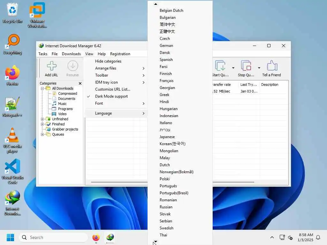Collapse the All Downloads tree node
Image resolution: width=327 pixels, height=245 pixels.
(x=42, y=88)
